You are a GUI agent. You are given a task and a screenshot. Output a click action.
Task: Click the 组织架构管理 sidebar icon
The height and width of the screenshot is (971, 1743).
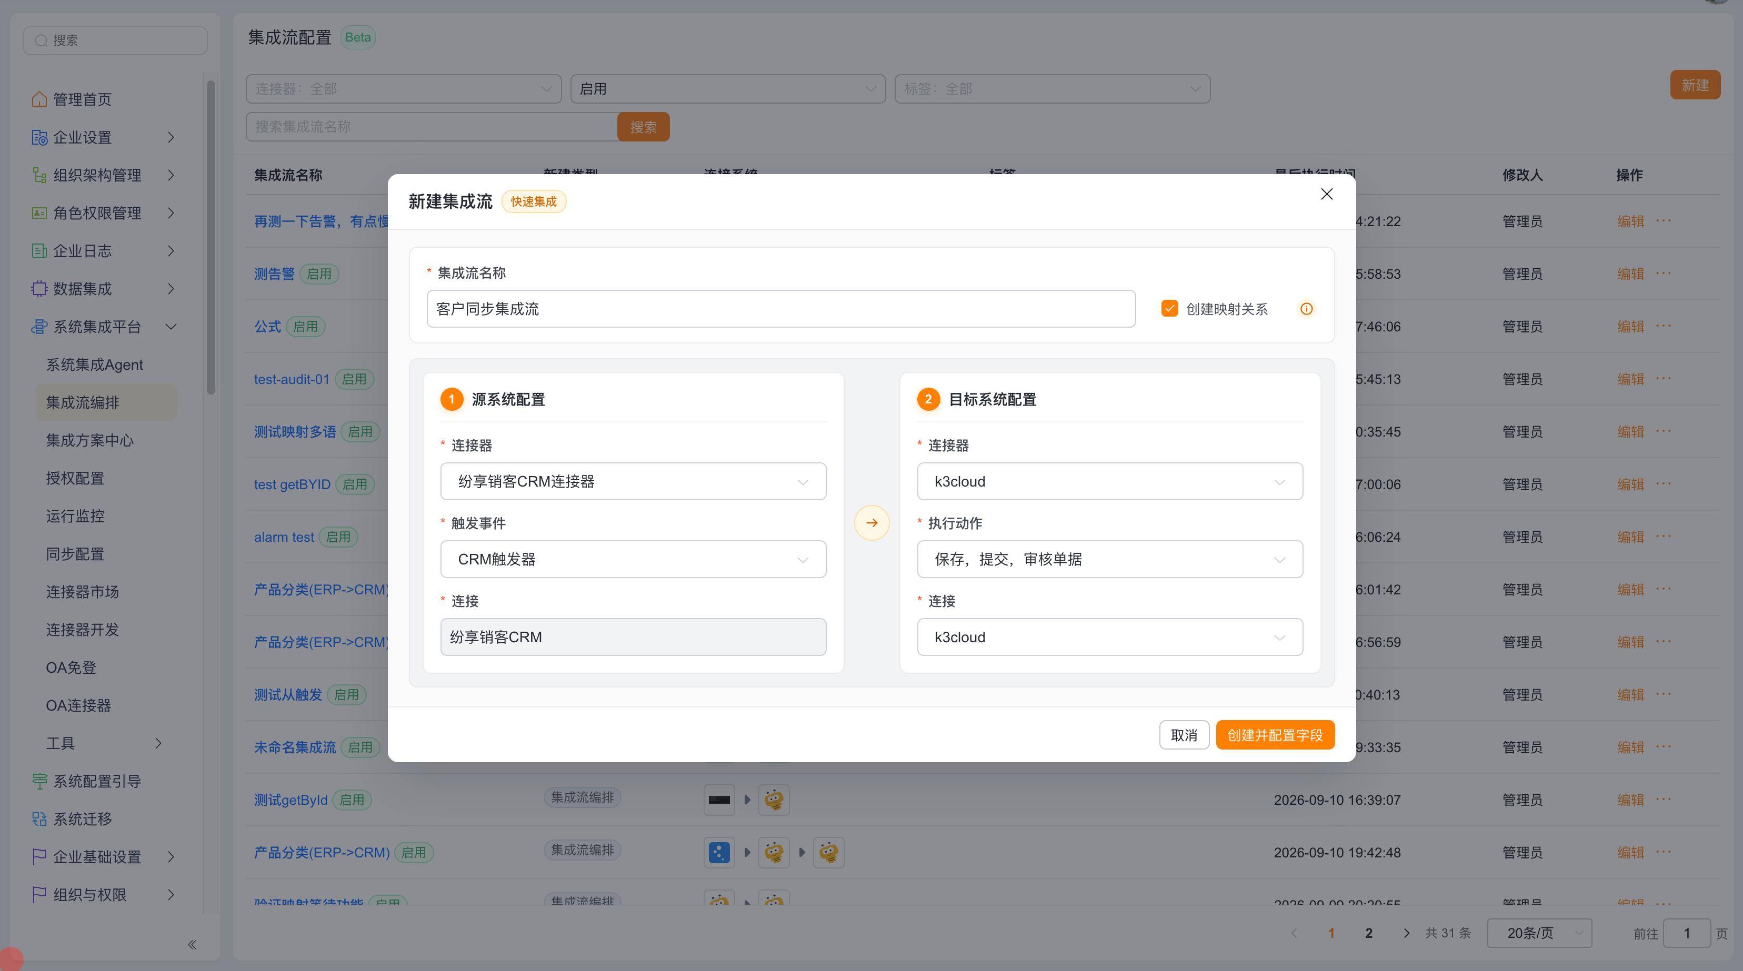coord(39,175)
